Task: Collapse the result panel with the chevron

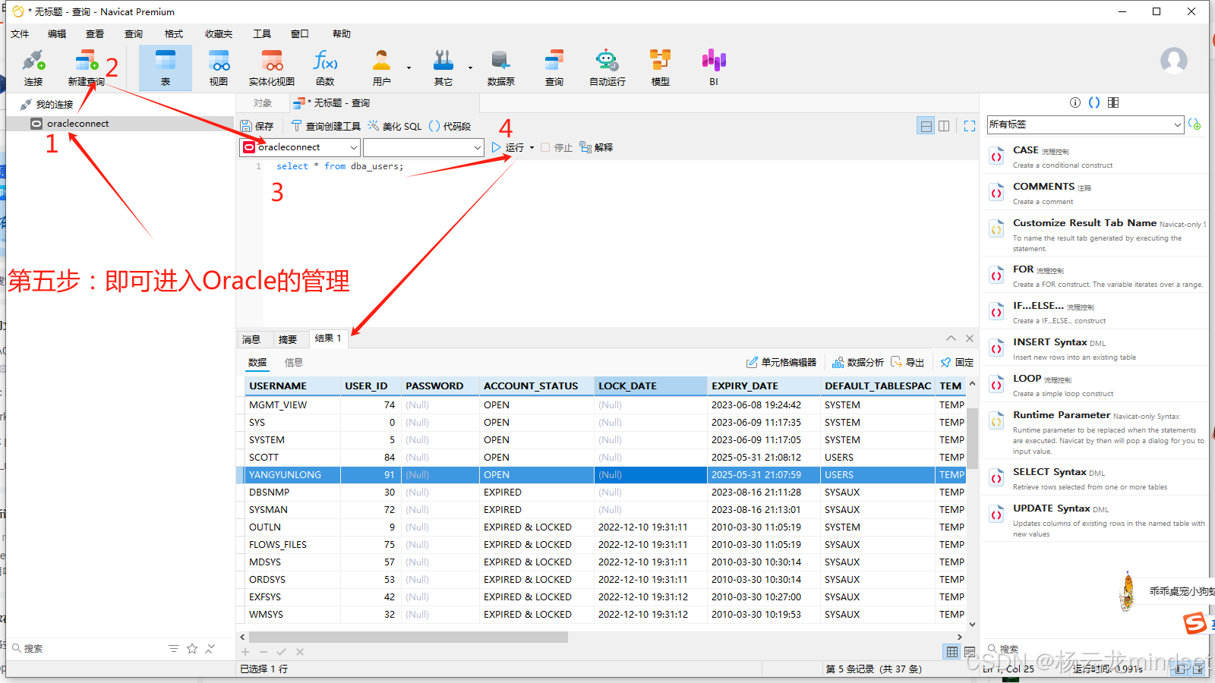Action: pyautogui.click(x=951, y=338)
